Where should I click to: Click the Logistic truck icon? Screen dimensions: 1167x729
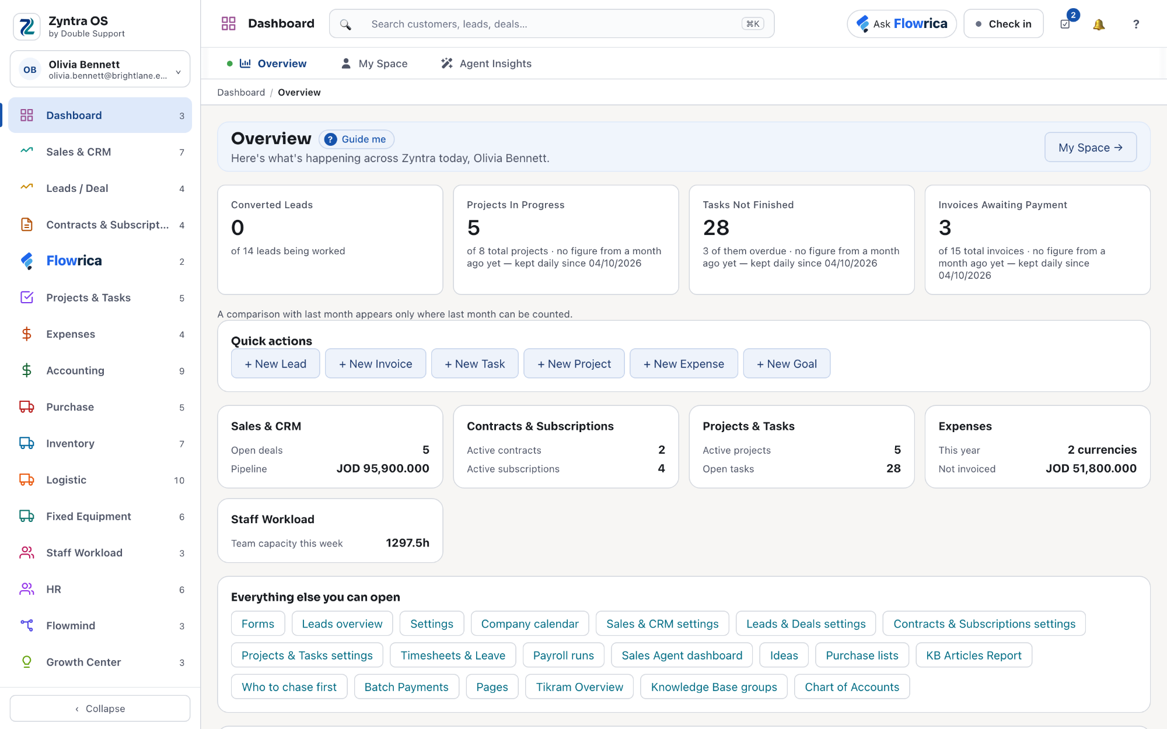(27, 480)
